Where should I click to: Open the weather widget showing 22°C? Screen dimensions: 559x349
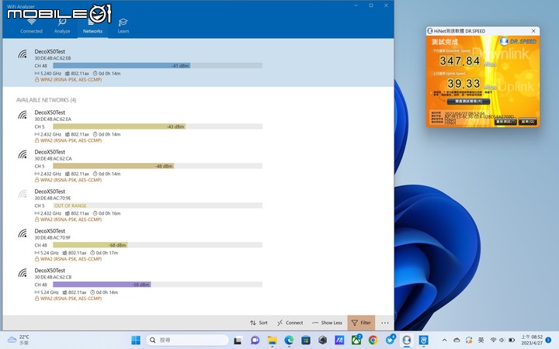[19, 340]
